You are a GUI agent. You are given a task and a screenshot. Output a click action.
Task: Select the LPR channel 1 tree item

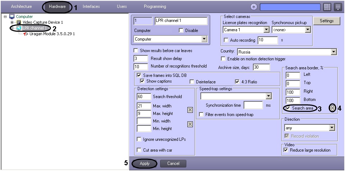coord(35,28)
